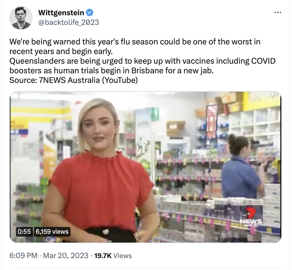Open the 6:09 PM timestamp link
The image size is (292, 270).
[x=24, y=256]
